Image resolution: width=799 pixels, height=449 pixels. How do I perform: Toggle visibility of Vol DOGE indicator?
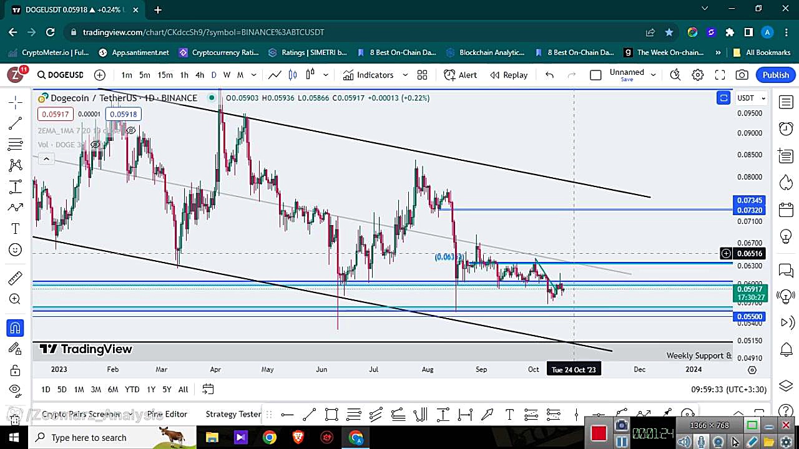(96, 145)
